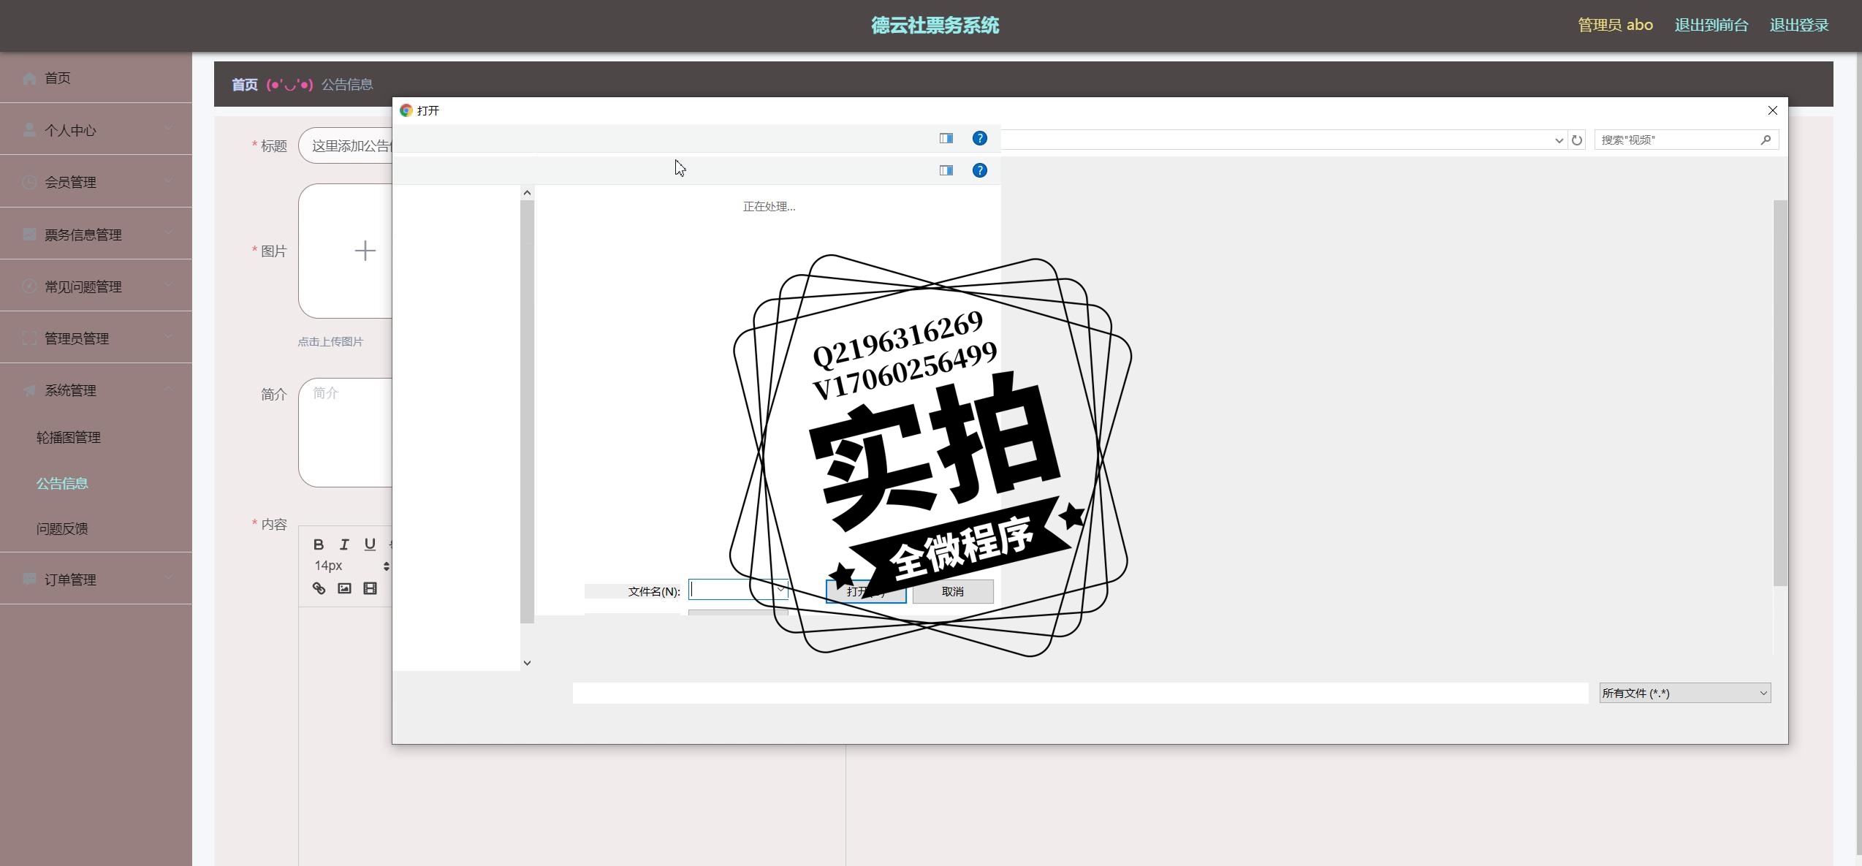Click the 打开 button in dialog

tap(865, 591)
